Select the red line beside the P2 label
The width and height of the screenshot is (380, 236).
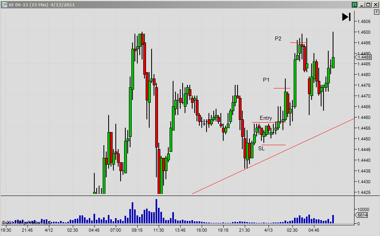[x=298, y=43]
